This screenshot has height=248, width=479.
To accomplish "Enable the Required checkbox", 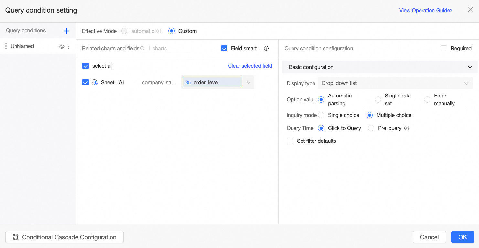I will point(444,48).
